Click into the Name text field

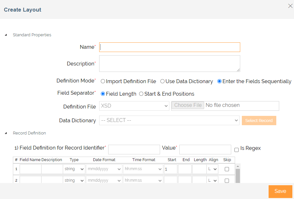(x=170, y=47)
